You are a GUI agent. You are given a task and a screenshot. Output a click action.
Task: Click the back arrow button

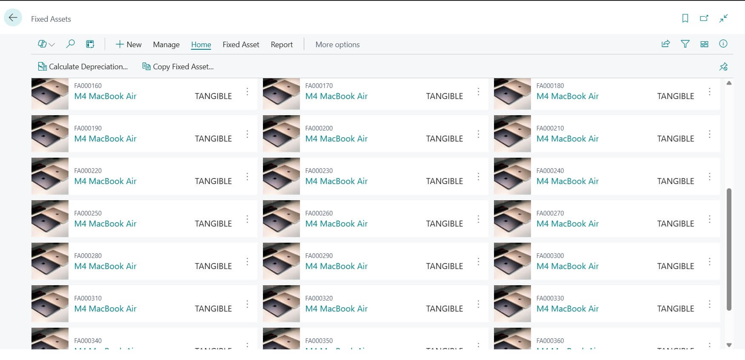[13, 18]
